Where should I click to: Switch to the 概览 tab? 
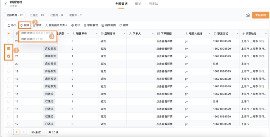(138, 4)
